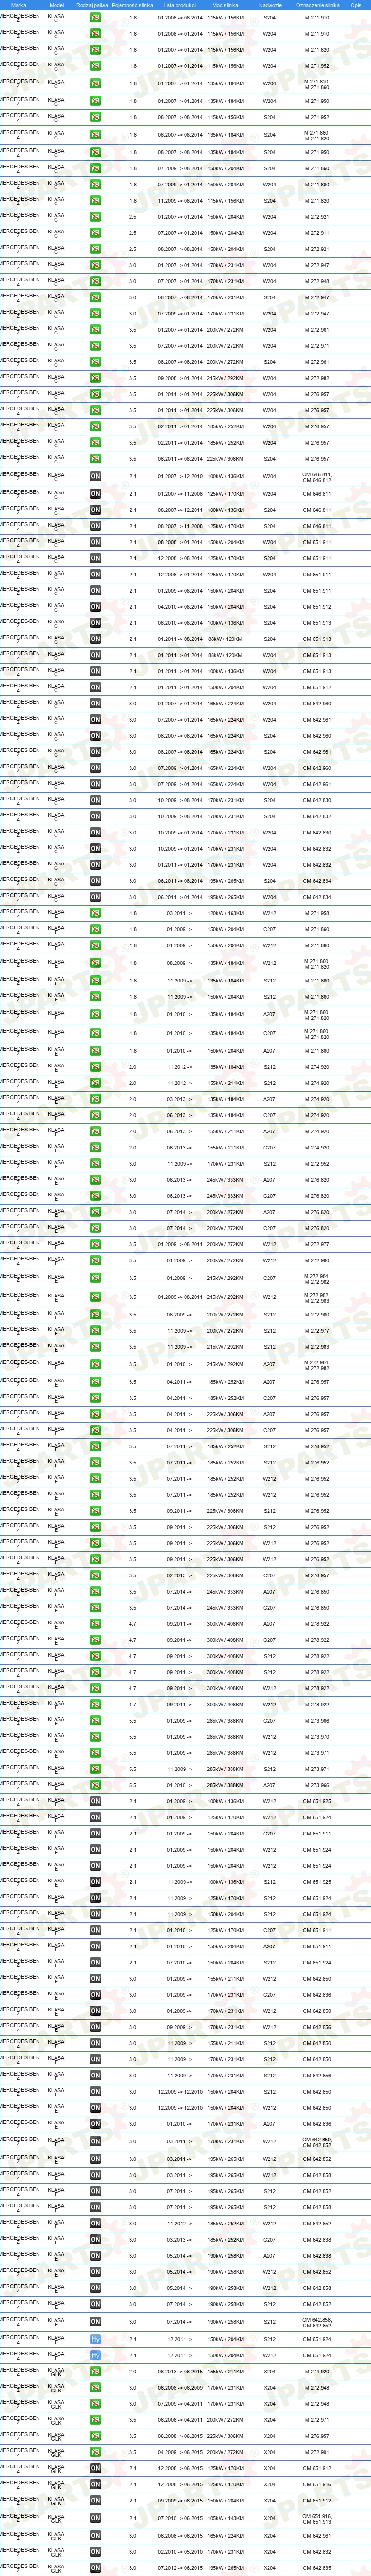The image size is (371, 2576).
Task: Click petrol icon in W204 M 272.971 row
Action: coord(95,346)
